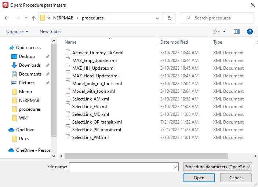Click the 7/21/2022 11:22 AM date cell
The image size is (258, 187).
pos(179,122)
